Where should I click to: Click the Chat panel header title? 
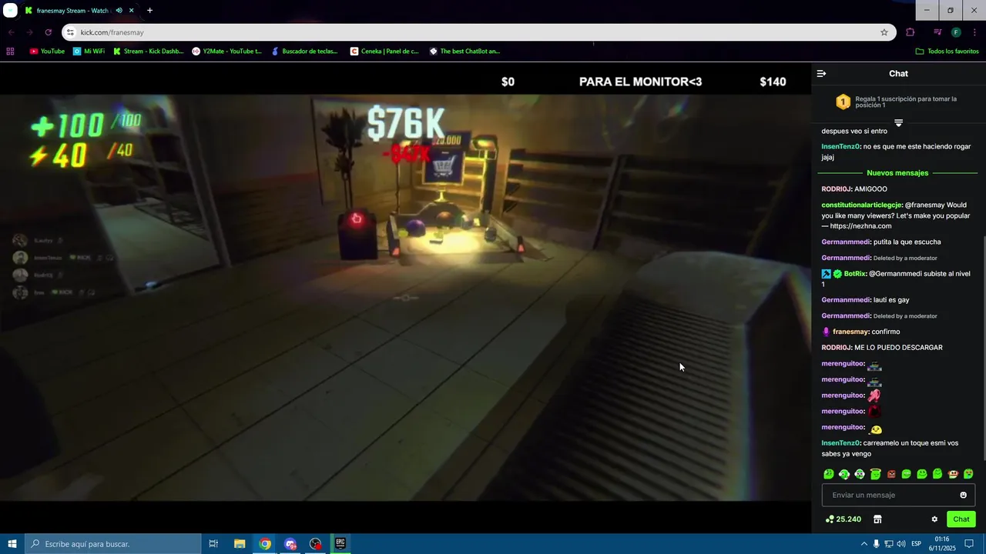coord(898,74)
